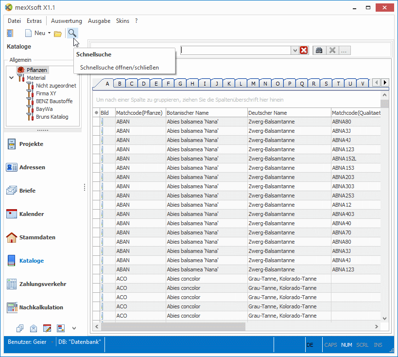Select Pflanzen in the catalog tree
Viewport: 398px width, 357px height.
(37, 70)
